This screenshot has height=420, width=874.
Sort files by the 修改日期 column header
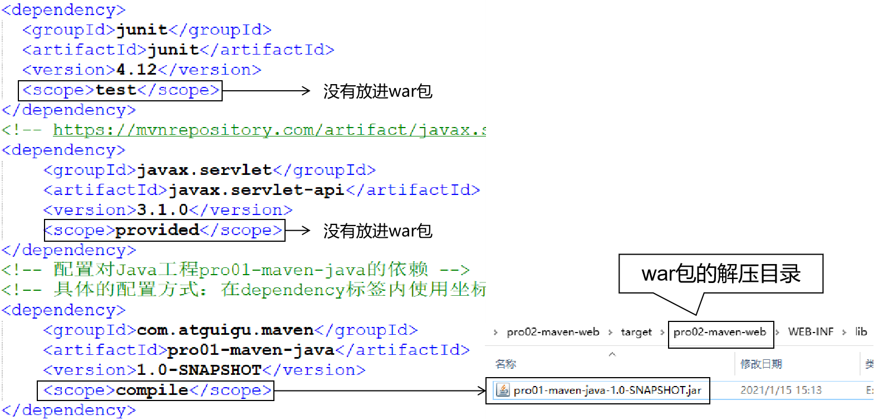(x=761, y=364)
